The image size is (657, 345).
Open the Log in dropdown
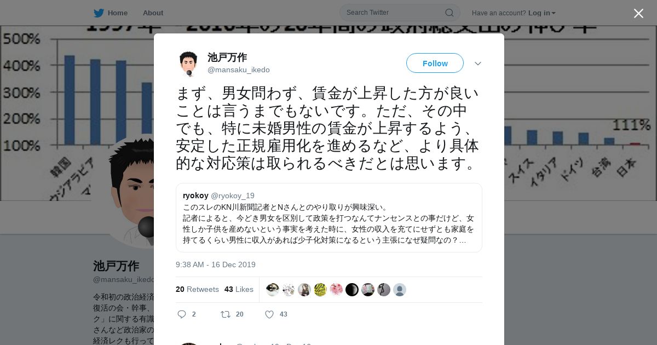pos(542,13)
